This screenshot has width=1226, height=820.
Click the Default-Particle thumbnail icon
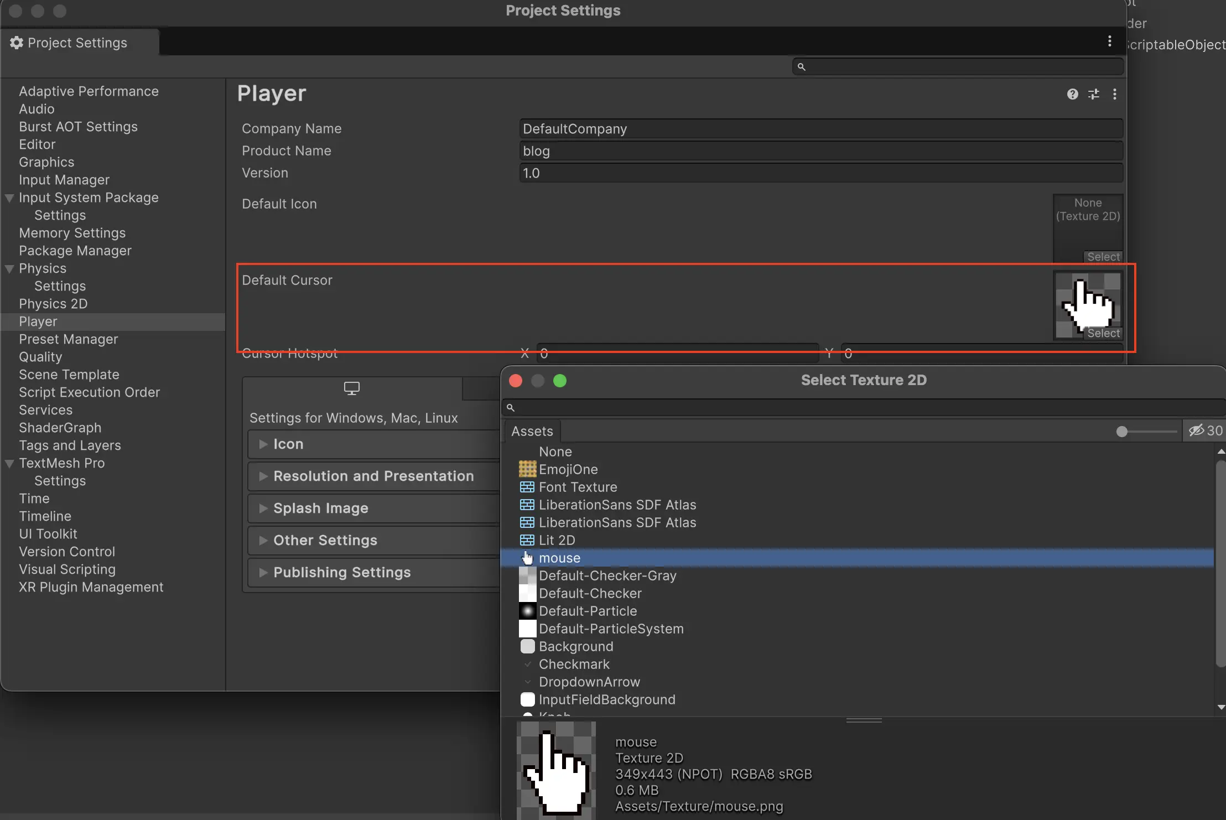[527, 611]
